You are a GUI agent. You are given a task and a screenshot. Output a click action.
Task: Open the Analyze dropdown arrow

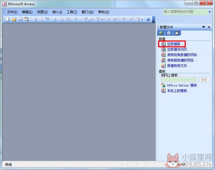102,20
